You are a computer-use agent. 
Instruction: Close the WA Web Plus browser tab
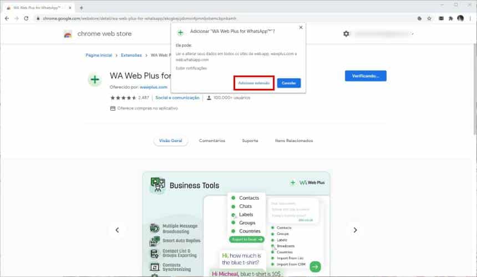coord(70,8)
